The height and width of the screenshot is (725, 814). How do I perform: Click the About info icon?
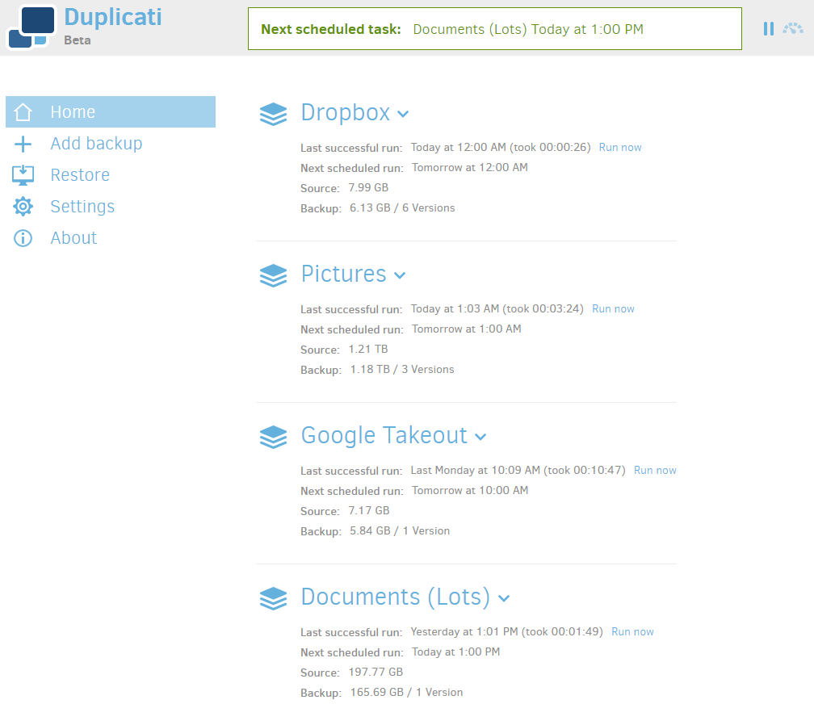pos(23,238)
